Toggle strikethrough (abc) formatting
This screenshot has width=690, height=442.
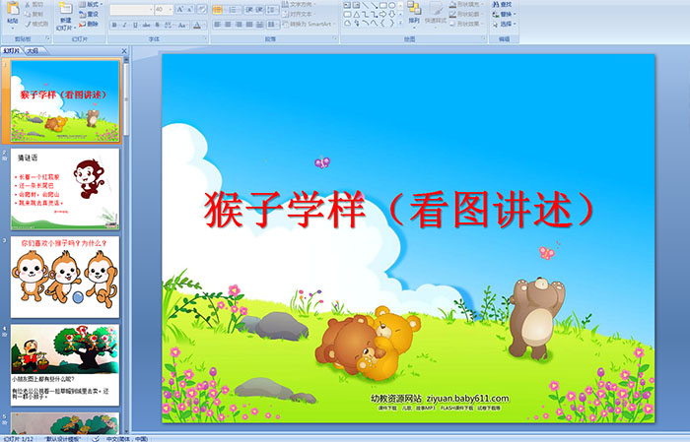tap(146, 25)
